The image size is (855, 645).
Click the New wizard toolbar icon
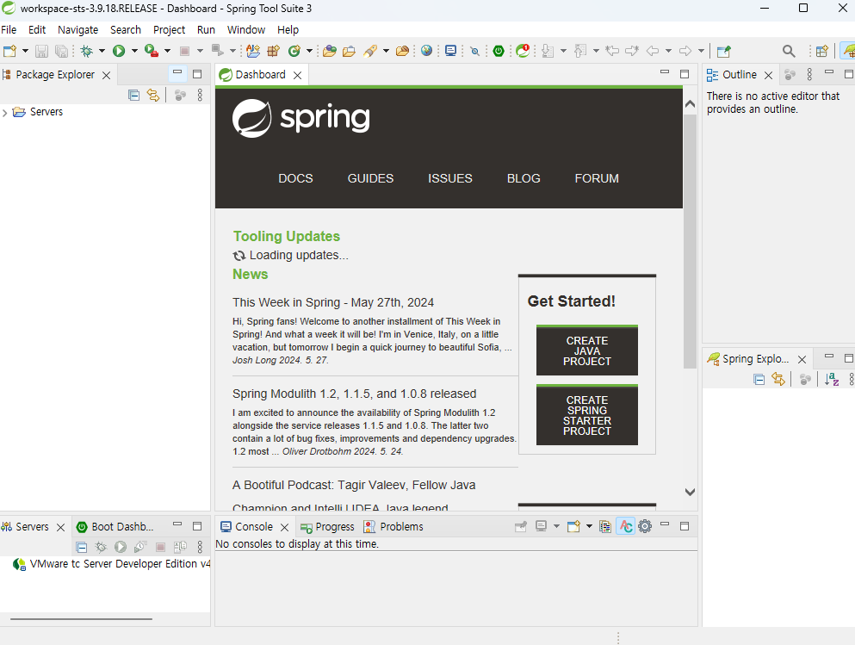9,52
